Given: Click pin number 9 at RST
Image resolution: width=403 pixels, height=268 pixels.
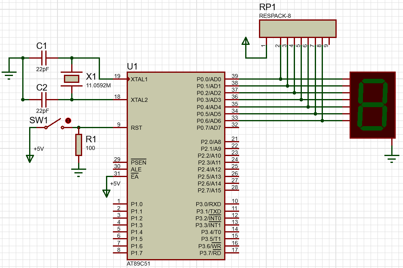Looking at the screenshot, I should [x=119, y=125].
